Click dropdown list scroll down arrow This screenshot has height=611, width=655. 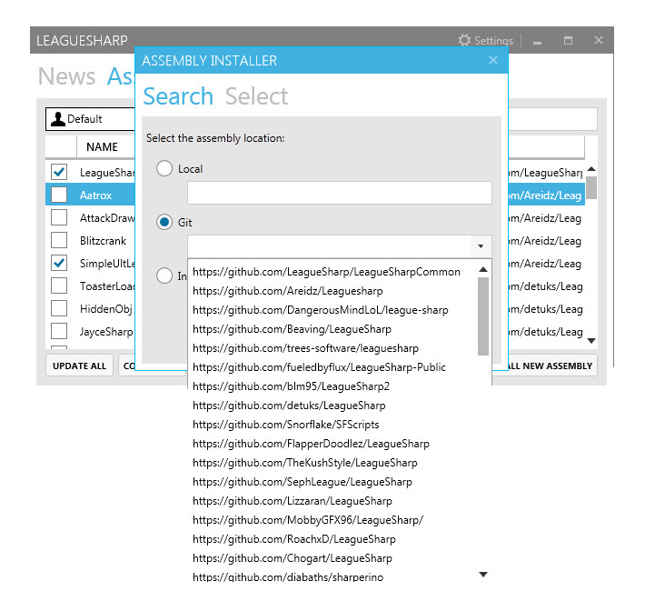point(483,575)
